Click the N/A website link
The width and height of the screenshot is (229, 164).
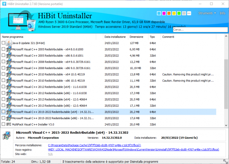click(51, 154)
